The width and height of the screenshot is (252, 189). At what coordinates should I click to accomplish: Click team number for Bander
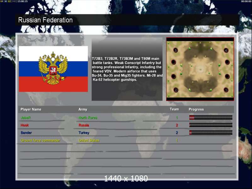pyautogui.click(x=177, y=133)
